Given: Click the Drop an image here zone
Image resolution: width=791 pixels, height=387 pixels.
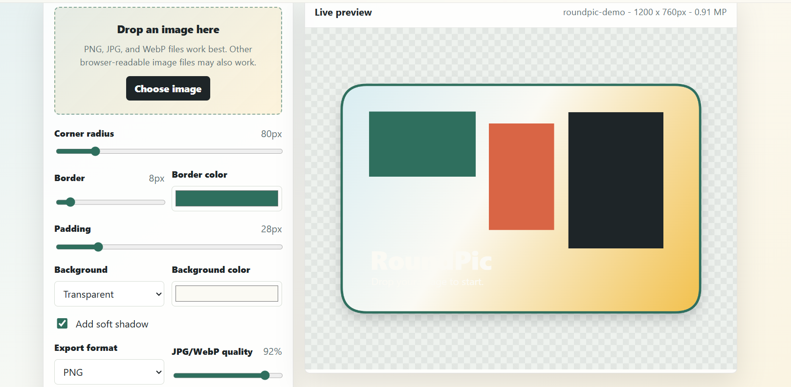Looking at the screenshot, I should [168, 61].
